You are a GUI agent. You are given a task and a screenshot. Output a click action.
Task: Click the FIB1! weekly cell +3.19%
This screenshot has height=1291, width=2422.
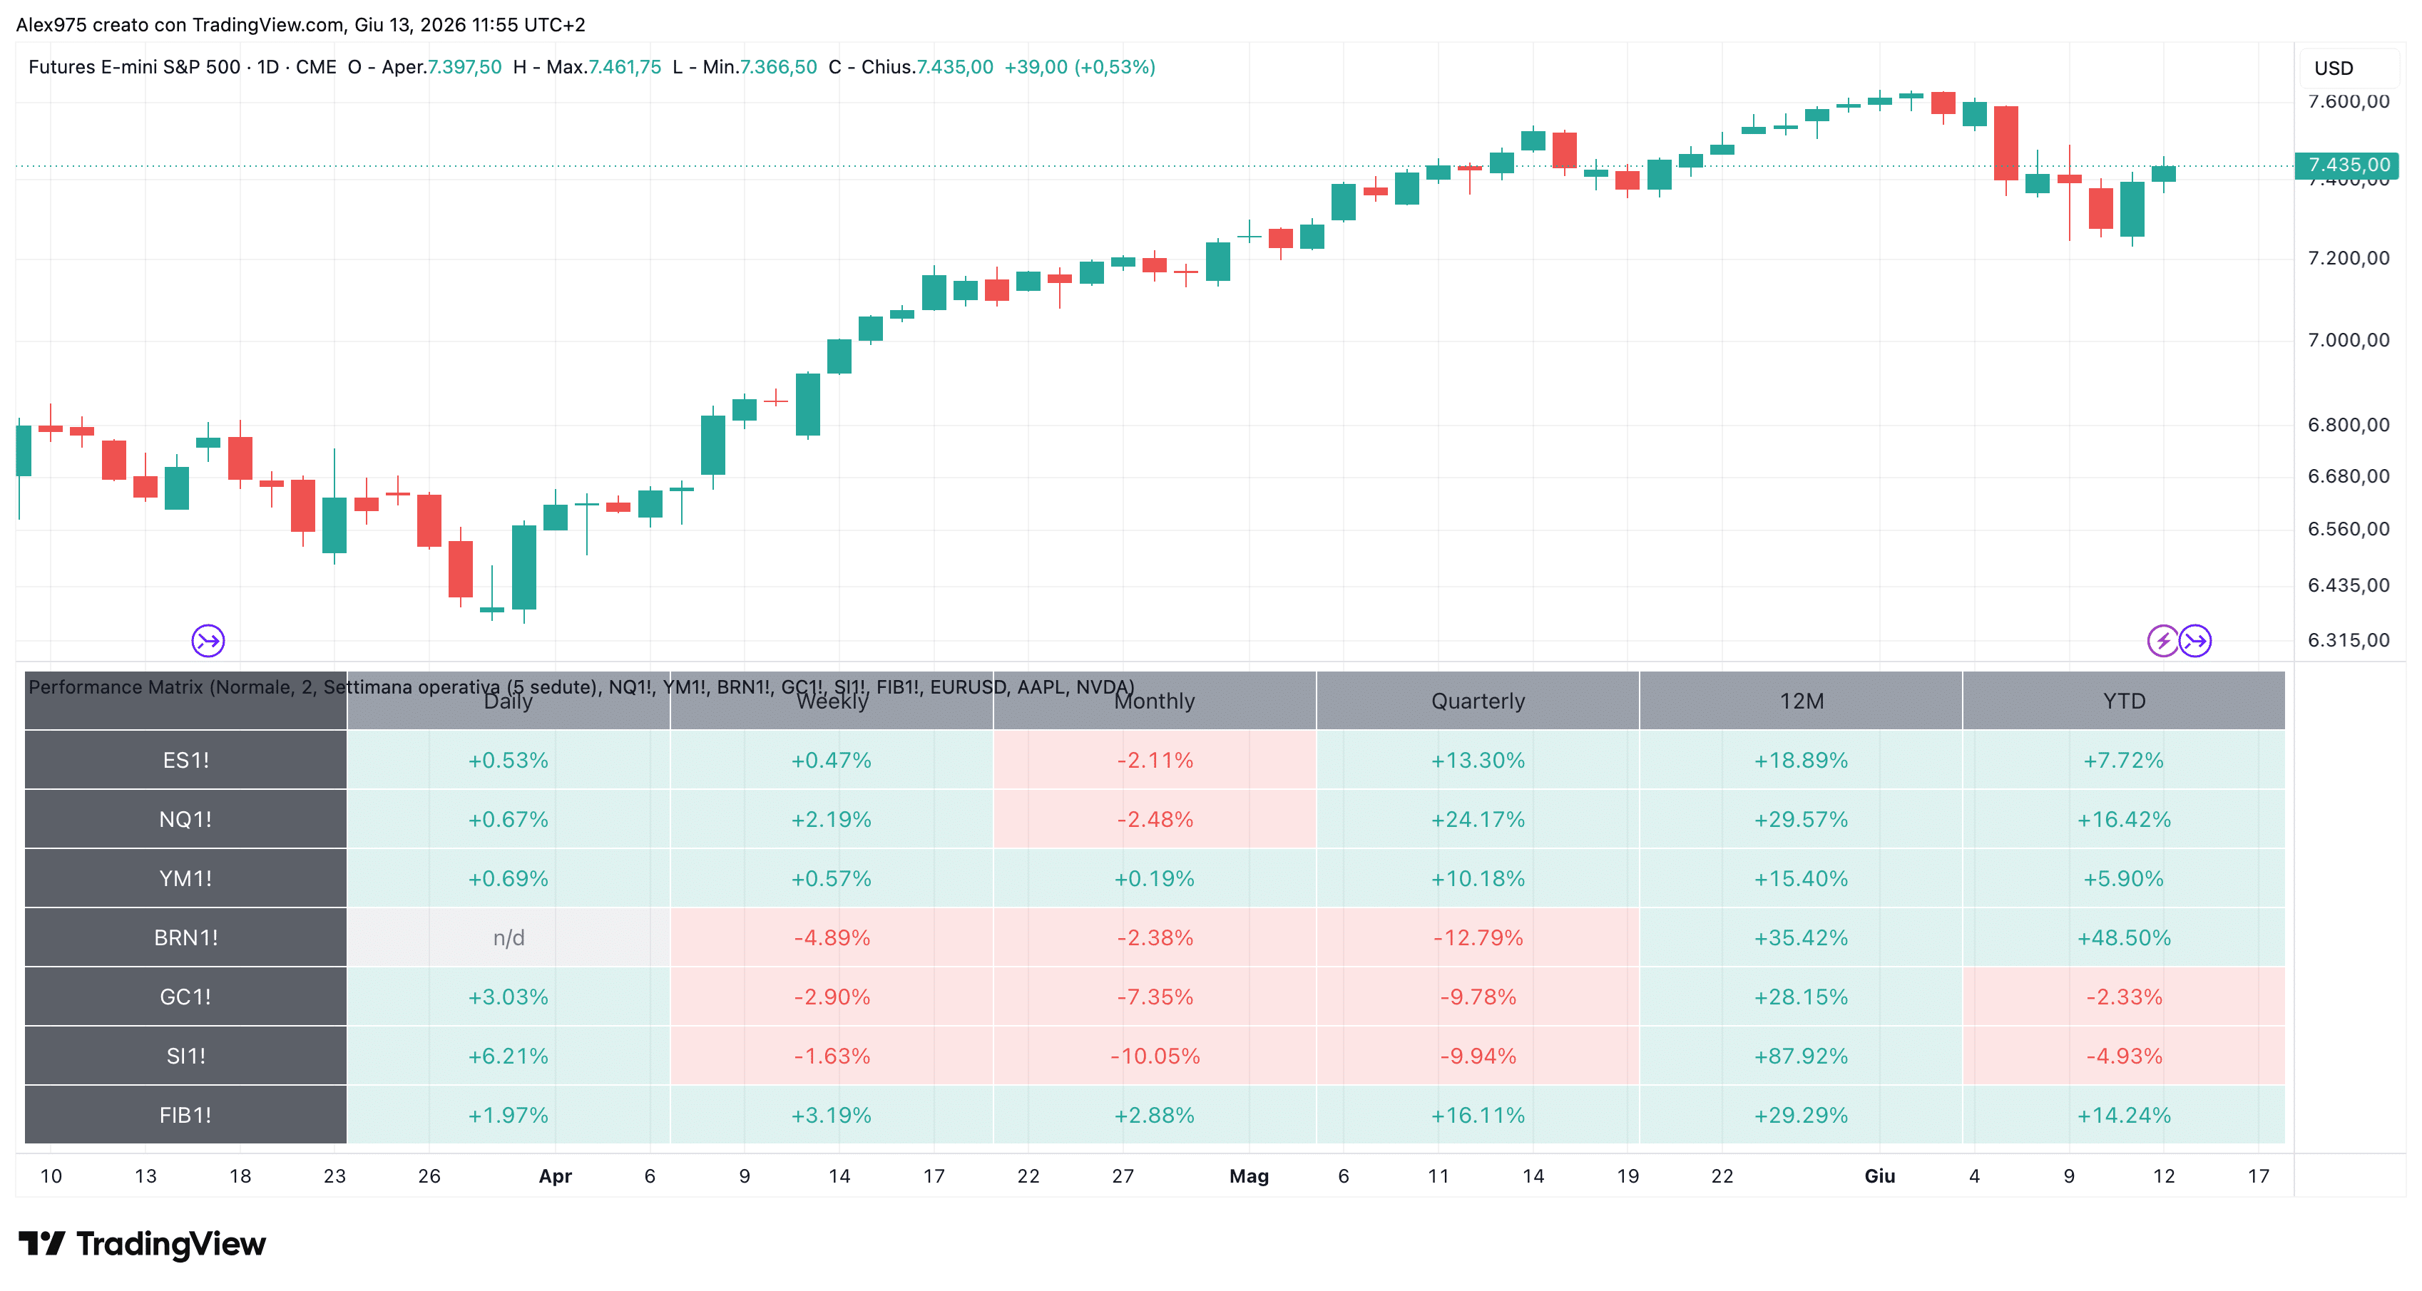tap(831, 1116)
